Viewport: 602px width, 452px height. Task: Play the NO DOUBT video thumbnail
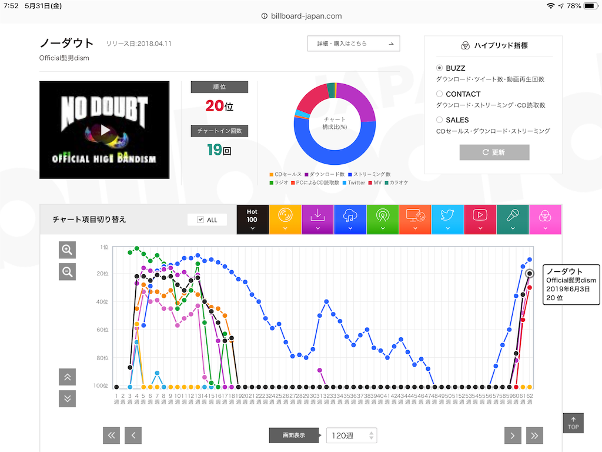point(105,130)
